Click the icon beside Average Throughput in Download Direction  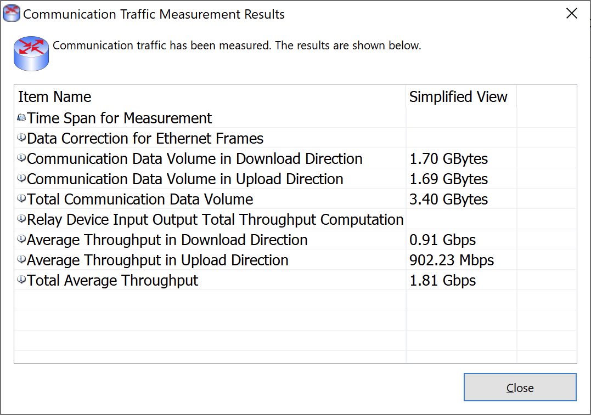tap(21, 240)
